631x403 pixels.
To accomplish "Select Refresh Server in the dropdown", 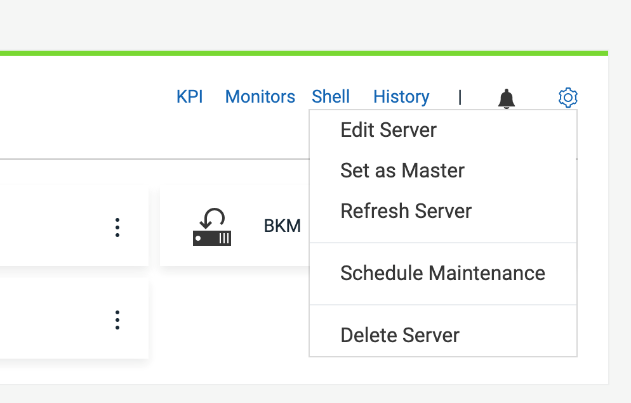I will point(406,211).
